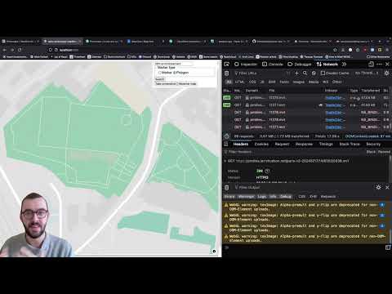Image resolution: width=392 pixels, height=294 pixels.
Task: Open the Response tab of request details
Action: pos(304,144)
